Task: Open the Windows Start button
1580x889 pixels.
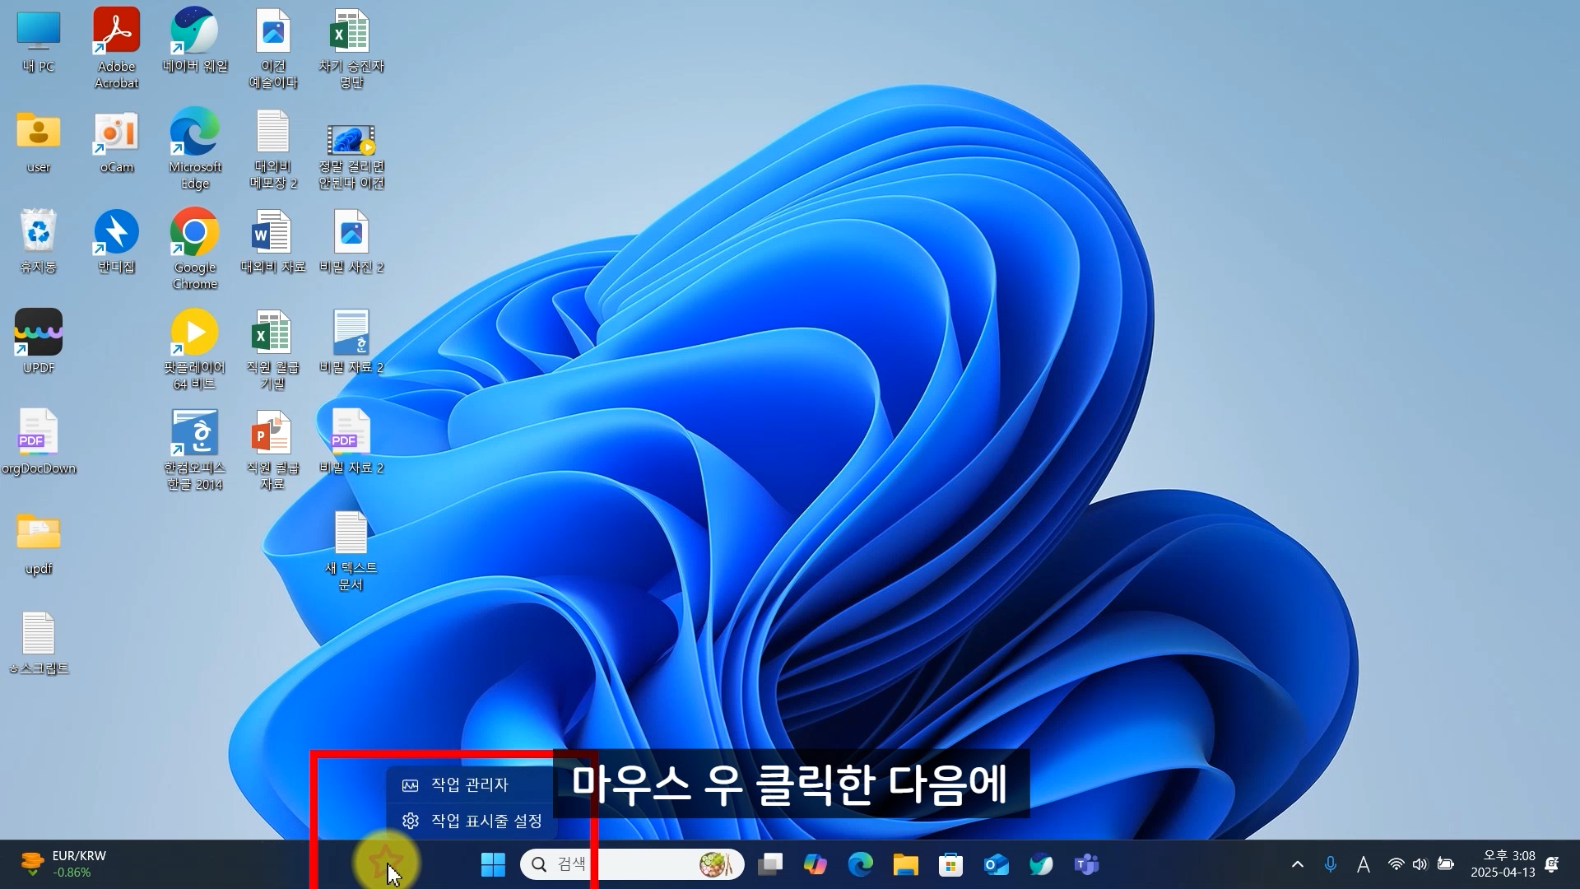Action: tap(493, 864)
